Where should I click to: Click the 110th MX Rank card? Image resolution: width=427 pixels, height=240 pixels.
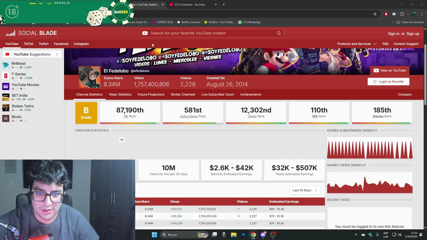pos(319,113)
